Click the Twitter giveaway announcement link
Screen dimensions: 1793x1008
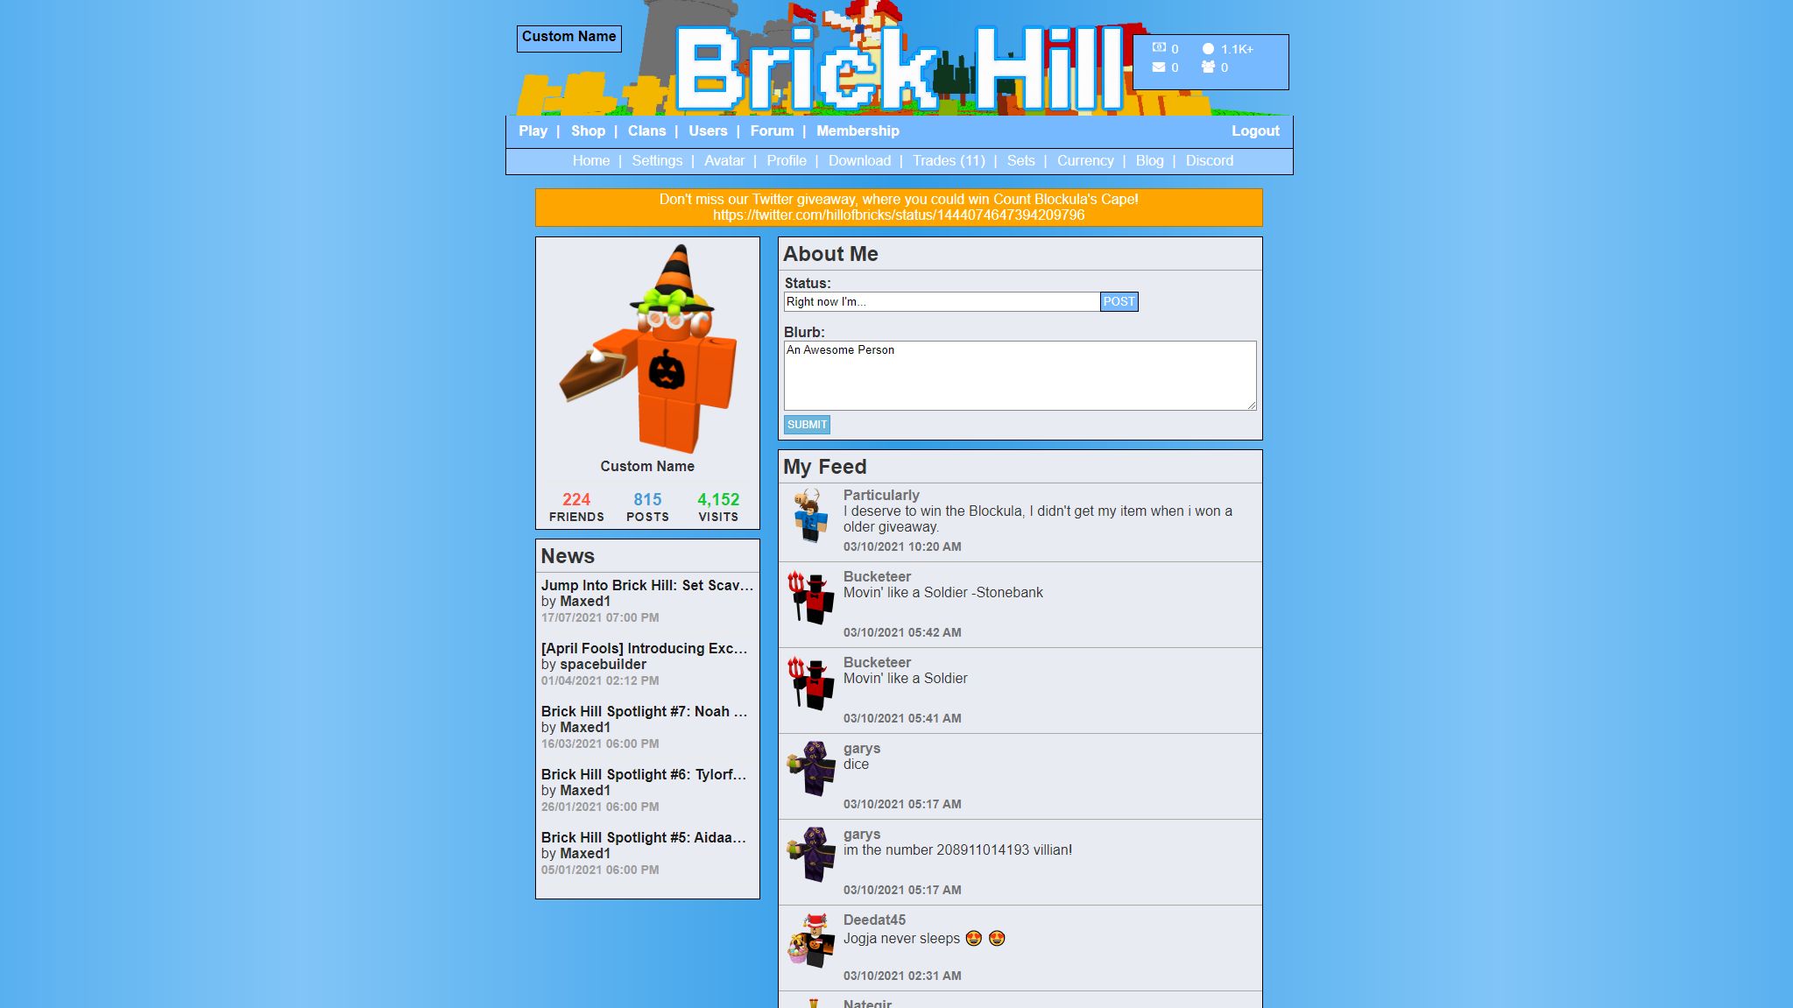point(898,215)
